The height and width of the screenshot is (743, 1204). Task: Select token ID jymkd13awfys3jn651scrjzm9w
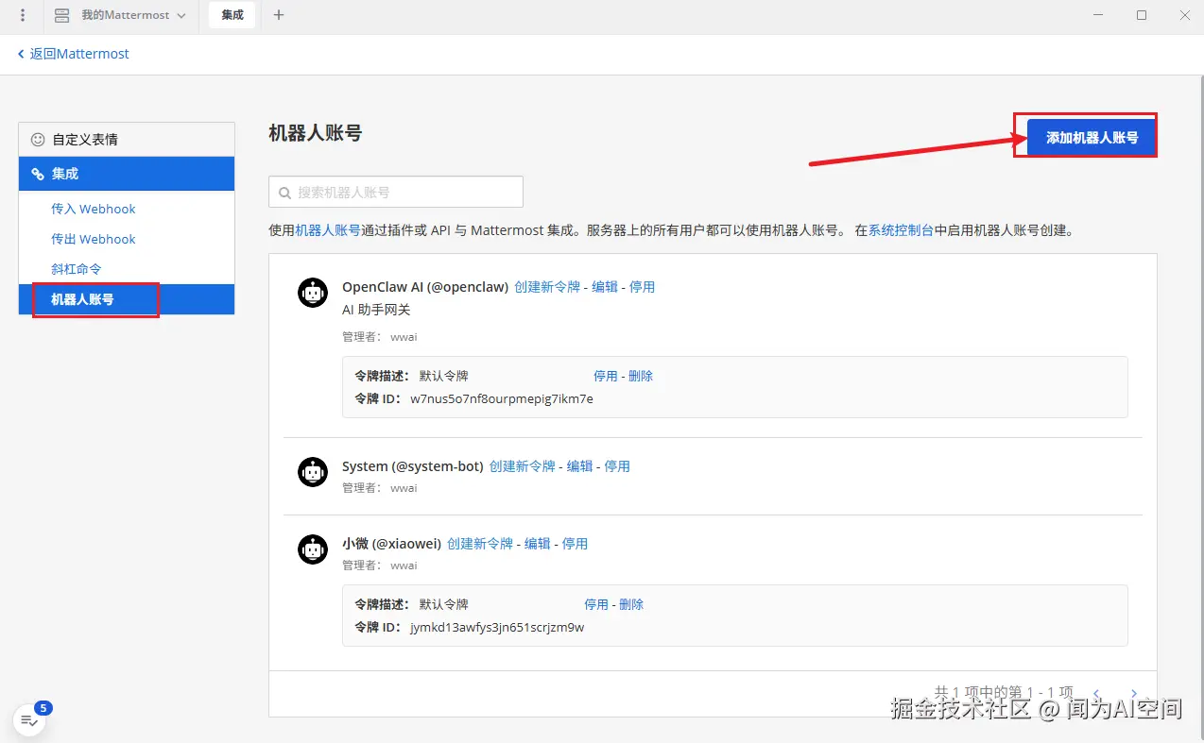click(x=497, y=627)
